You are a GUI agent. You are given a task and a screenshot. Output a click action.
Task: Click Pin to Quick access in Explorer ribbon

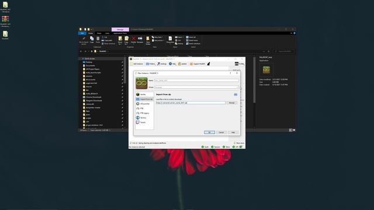tap(84, 40)
